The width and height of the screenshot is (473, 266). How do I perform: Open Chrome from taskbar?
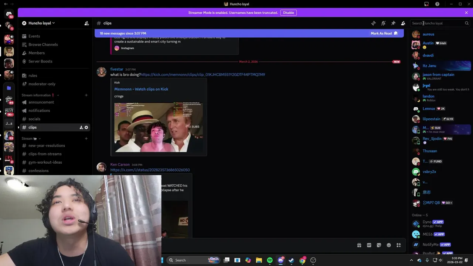tap(302, 260)
